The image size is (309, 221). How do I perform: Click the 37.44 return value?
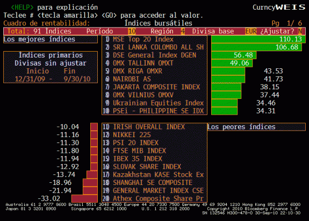pyautogui.click(x=270, y=95)
